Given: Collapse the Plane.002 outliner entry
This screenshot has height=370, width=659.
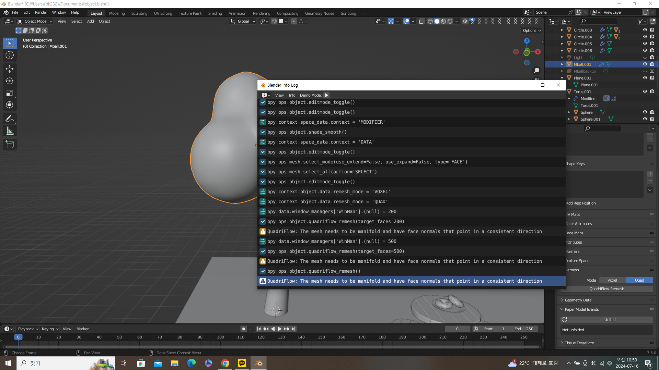Looking at the screenshot, I should click(562, 78).
